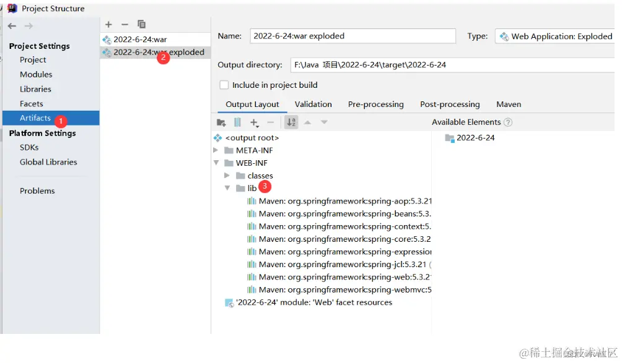Create archive icon in Output Layout toolbar
The image size is (622, 363).
[237, 122]
